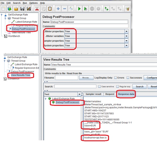Viewport: 157px width, 142px height.
Task: Open the Search menu
Action: [17, 3]
